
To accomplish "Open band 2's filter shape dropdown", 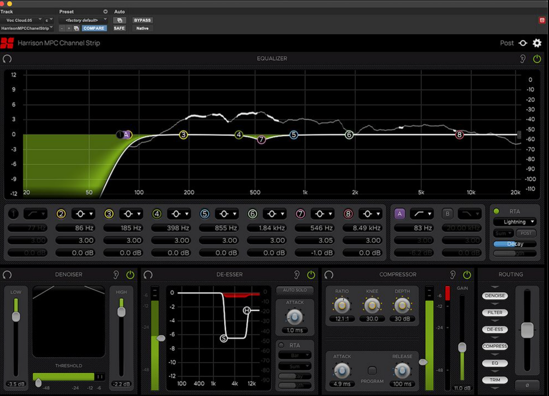I will [83, 214].
